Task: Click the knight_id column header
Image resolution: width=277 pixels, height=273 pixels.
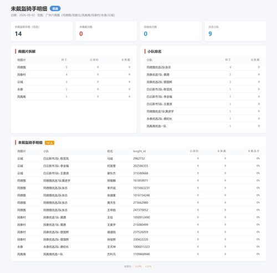Action: [x=140, y=151]
